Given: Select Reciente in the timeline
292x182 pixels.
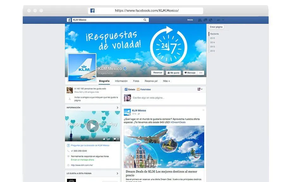Looking at the screenshot, I should click(215, 34).
